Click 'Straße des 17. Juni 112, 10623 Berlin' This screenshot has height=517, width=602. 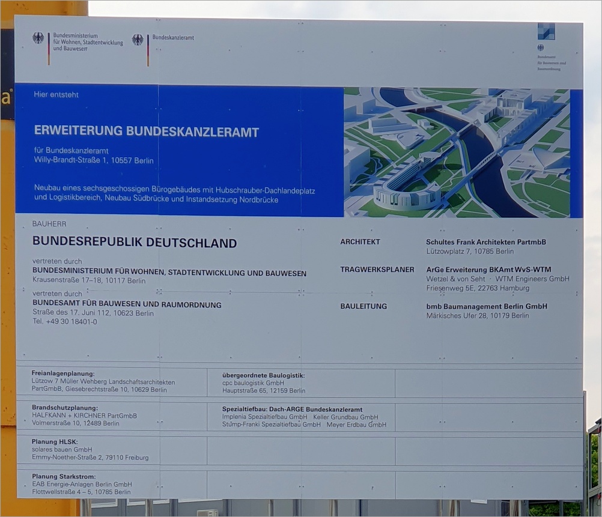click(x=93, y=313)
